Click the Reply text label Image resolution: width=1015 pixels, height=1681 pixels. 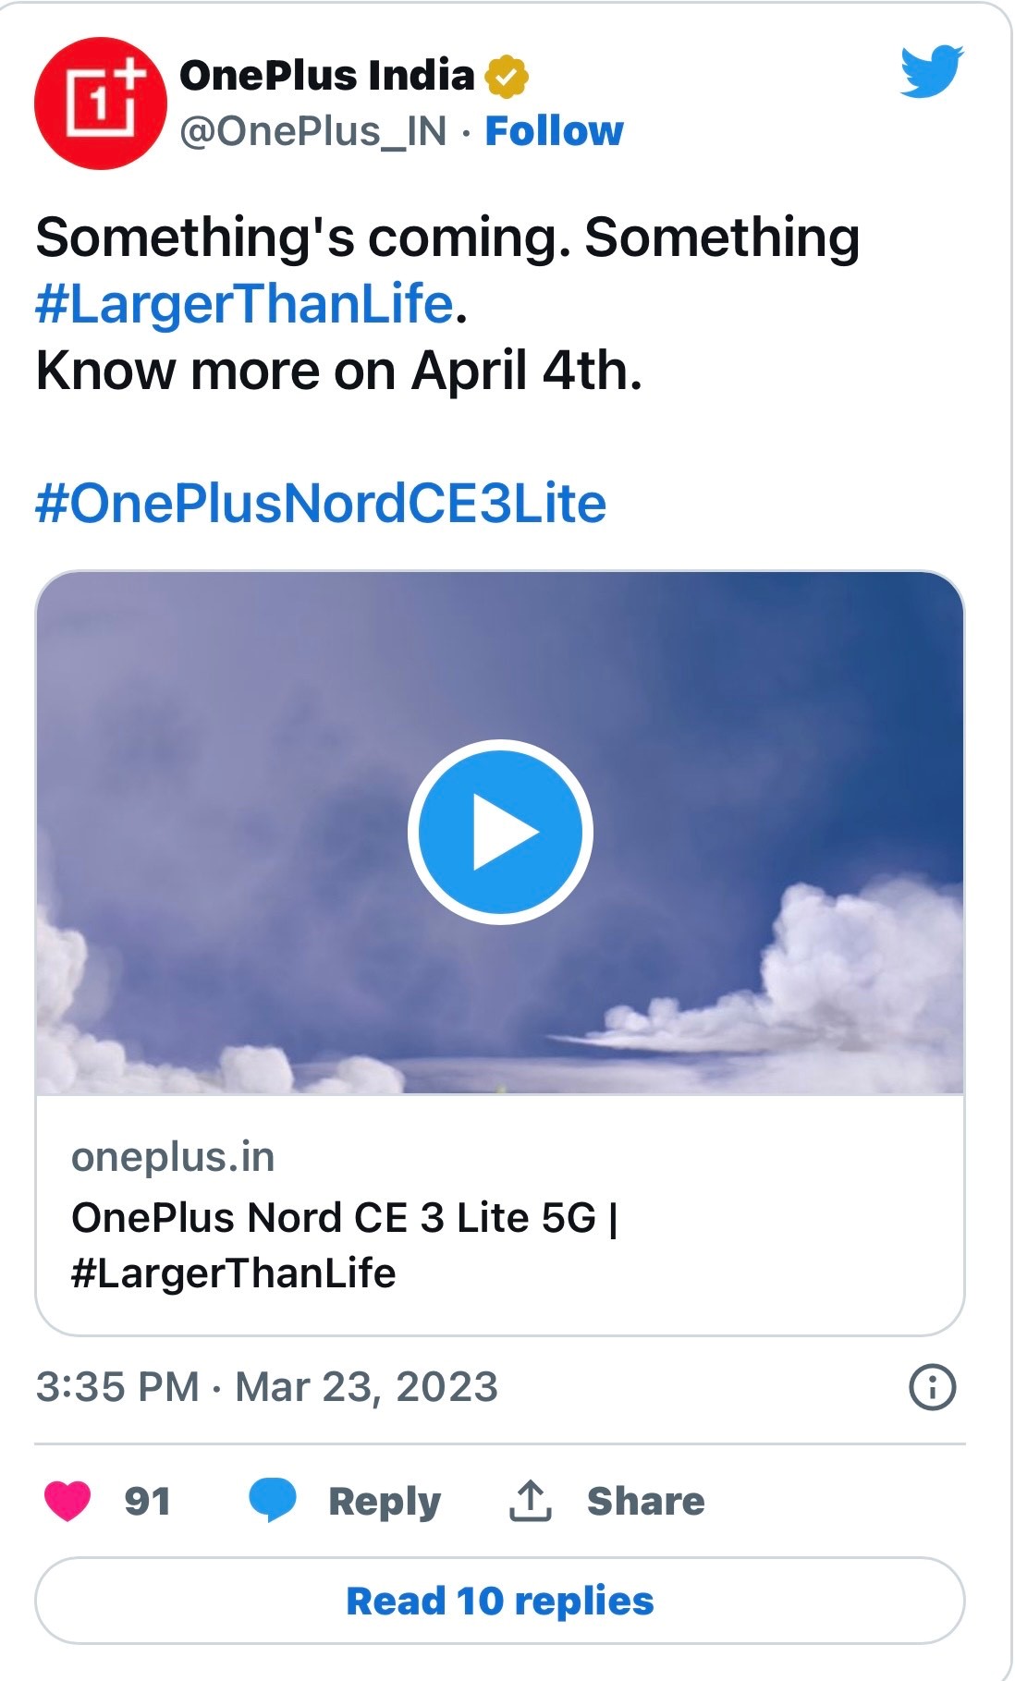(x=385, y=1501)
